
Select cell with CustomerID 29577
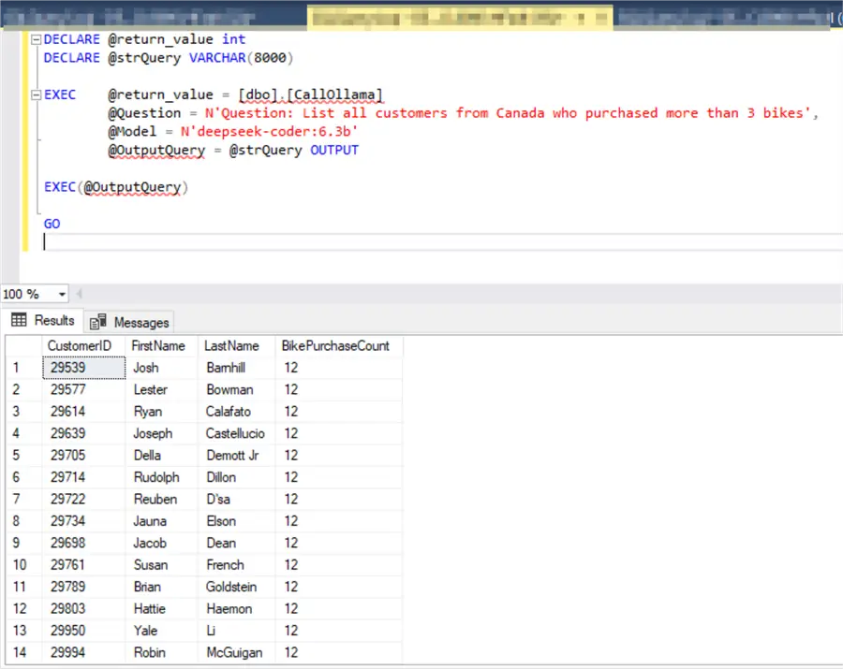click(84, 390)
